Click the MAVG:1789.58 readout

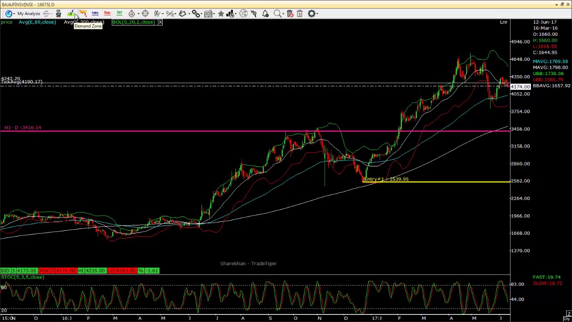pos(550,61)
